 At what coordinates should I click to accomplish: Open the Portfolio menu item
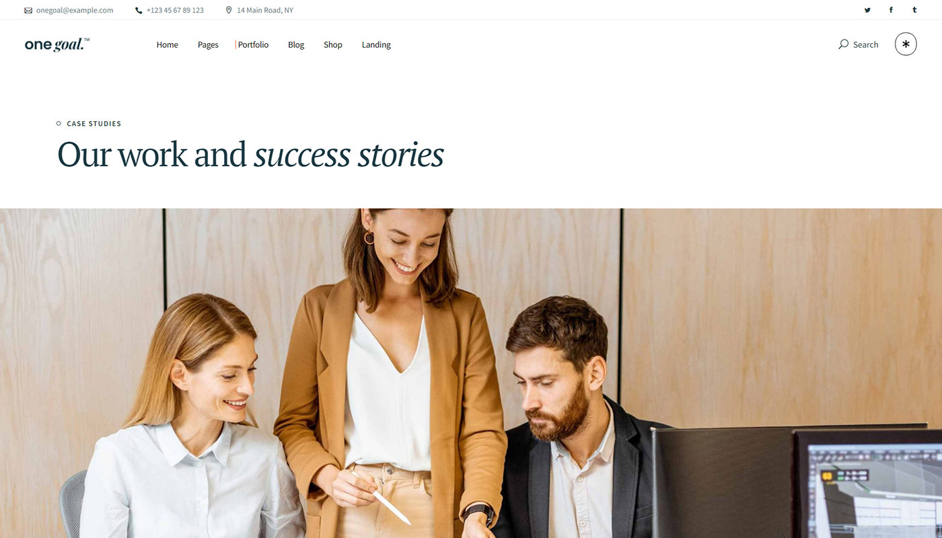click(253, 45)
